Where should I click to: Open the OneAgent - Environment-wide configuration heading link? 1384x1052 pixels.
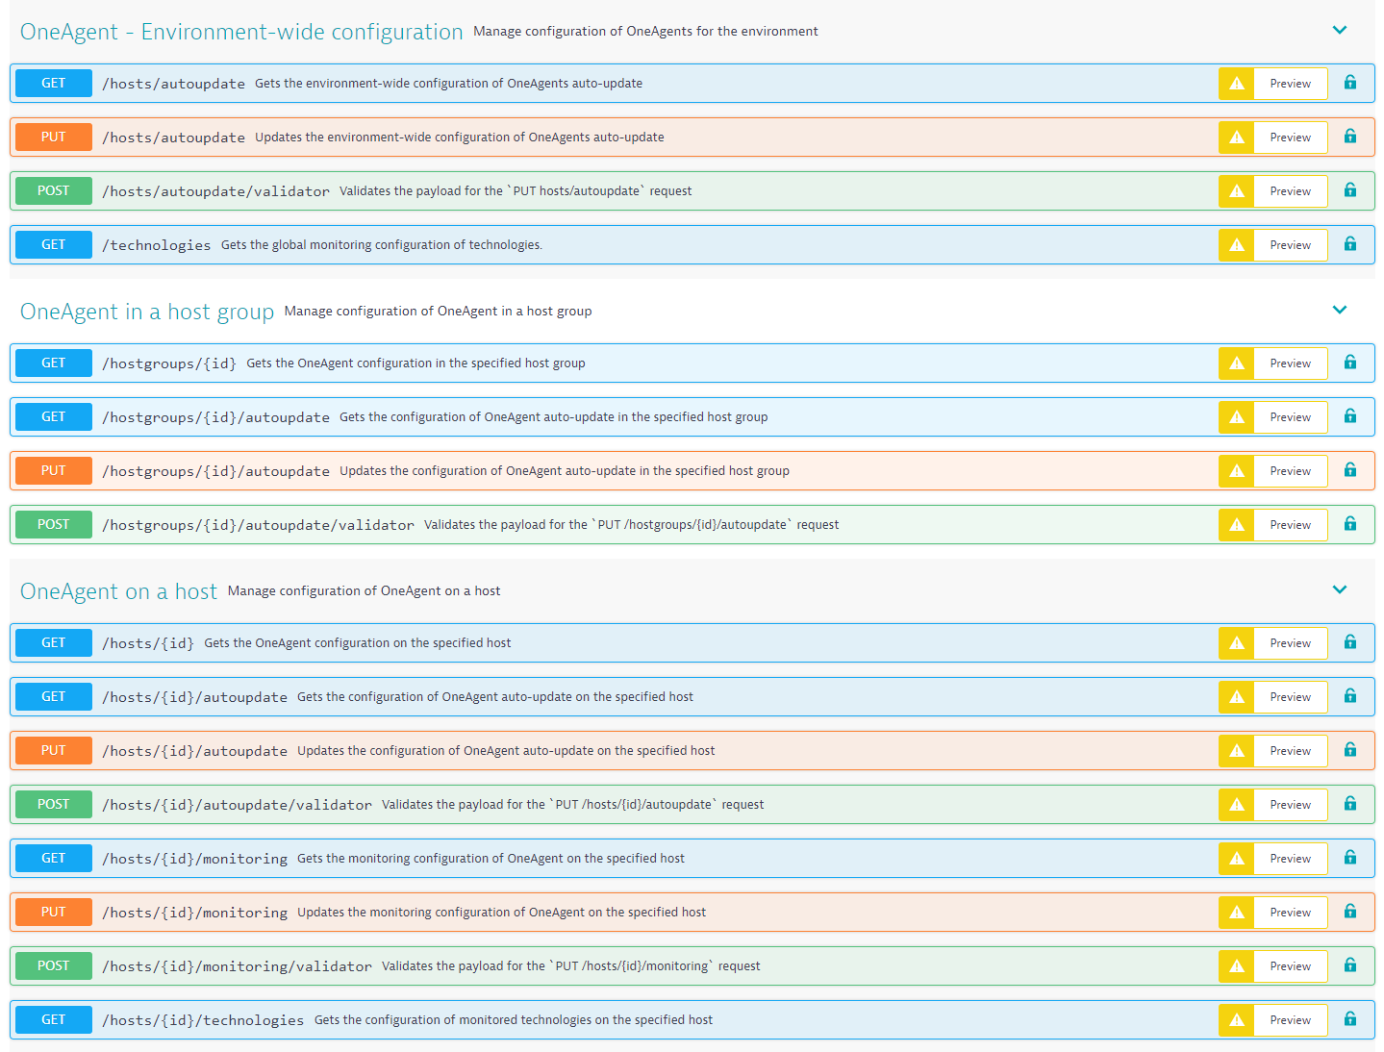click(x=241, y=32)
